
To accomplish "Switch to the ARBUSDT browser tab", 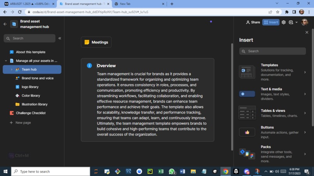I will (30, 4).
